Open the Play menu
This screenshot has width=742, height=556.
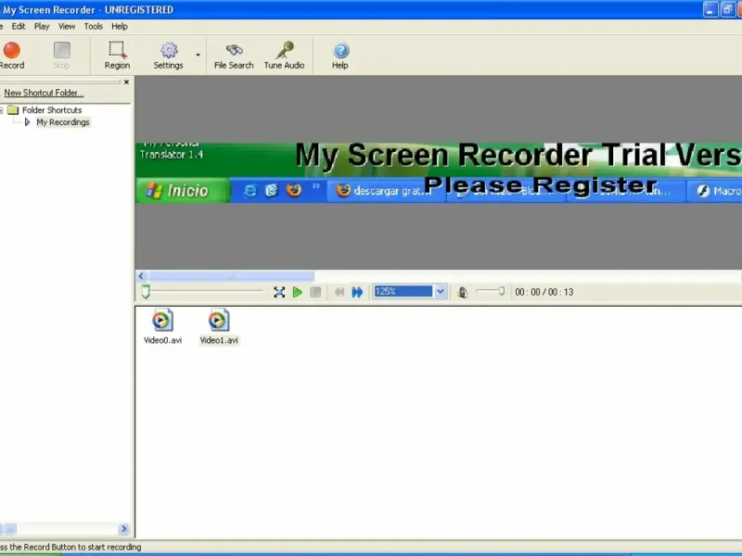(x=42, y=27)
